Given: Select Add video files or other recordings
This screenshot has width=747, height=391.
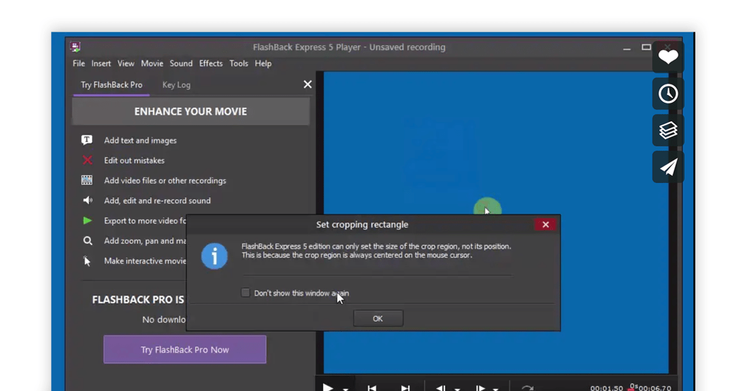Looking at the screenshot, I should click(165, 181).
